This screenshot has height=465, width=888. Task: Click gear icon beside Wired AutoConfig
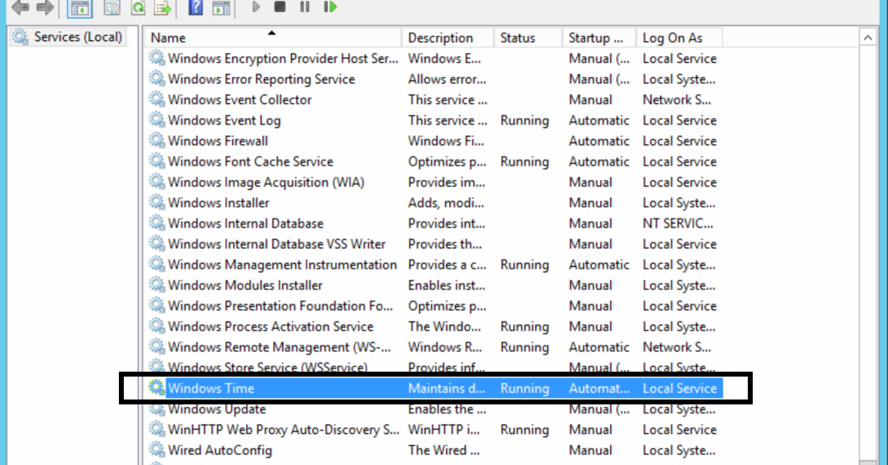pyautogui.click(x=157, y=449)
